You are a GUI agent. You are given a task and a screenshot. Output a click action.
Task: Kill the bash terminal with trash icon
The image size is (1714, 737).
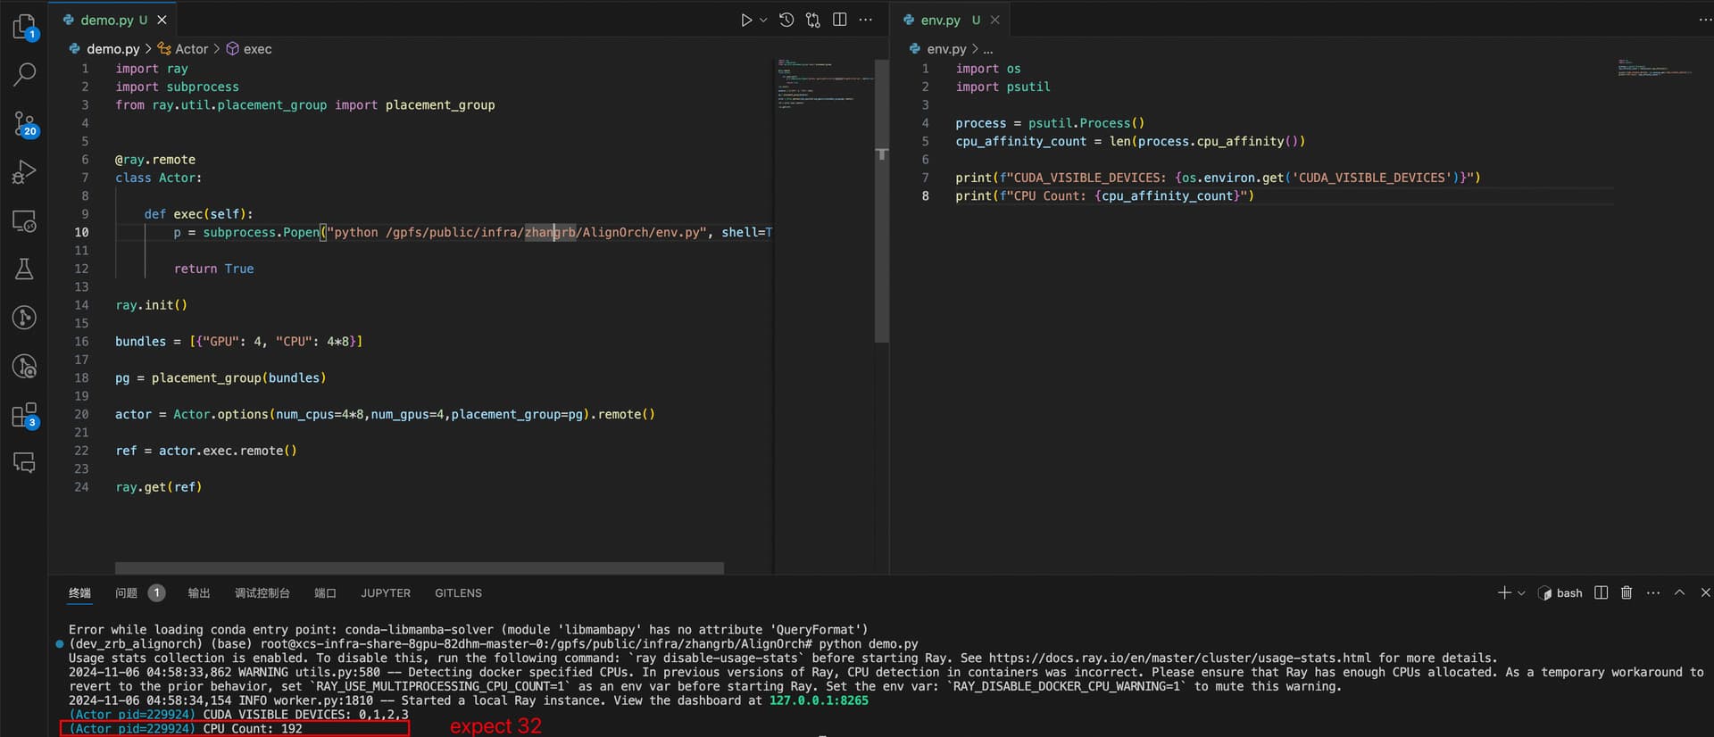point(1627,593)
